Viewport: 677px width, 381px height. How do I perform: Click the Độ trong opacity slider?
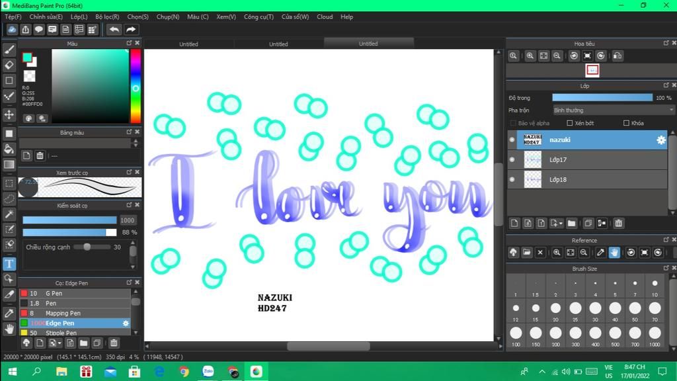(602, 98)
